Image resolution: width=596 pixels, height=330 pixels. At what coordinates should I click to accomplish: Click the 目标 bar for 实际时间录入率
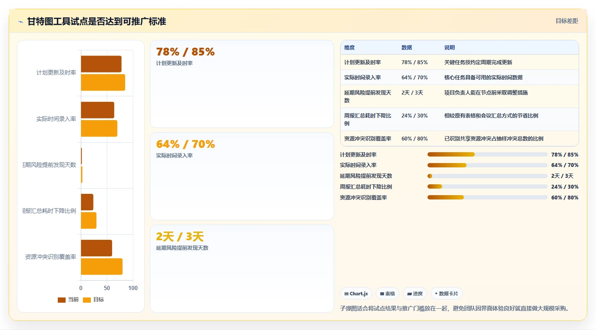[99, 128]
